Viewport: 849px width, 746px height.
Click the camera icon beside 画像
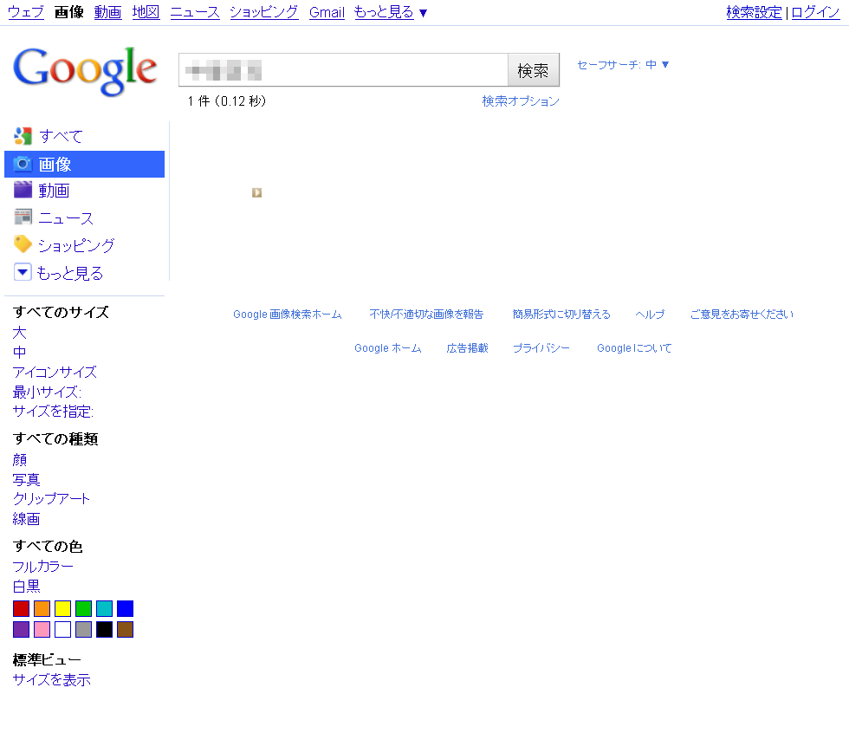point(23,164)
